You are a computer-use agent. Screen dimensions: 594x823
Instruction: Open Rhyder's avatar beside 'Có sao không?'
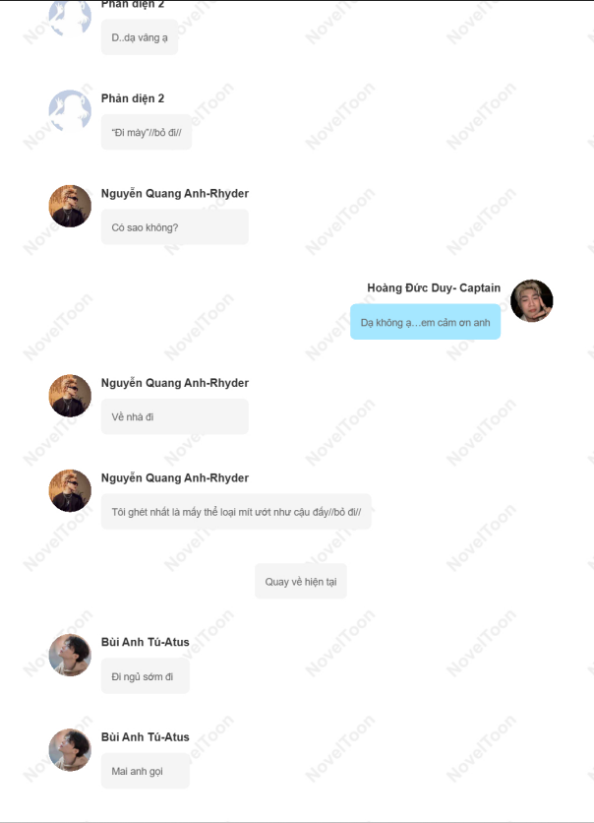pos(70,206)
